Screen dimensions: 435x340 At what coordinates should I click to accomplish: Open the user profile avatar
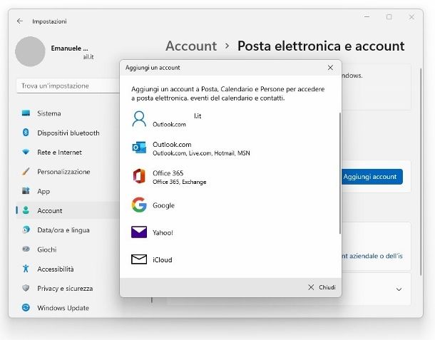[x=30, y=51]
